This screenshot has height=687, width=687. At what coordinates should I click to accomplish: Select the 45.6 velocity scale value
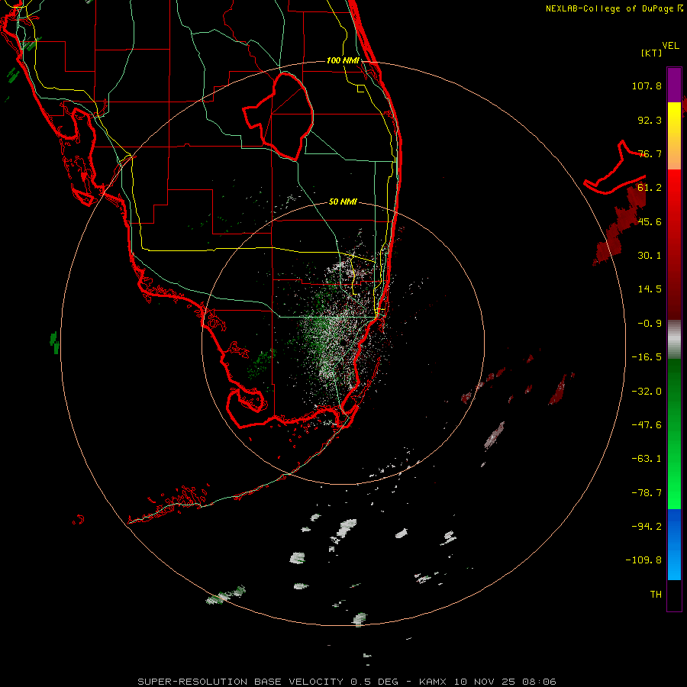point(650,221)
